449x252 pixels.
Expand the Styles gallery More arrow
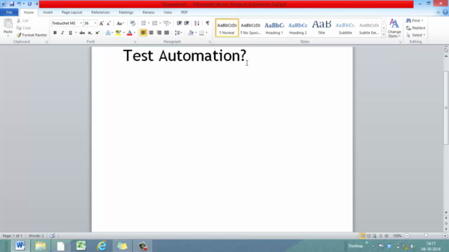click(x=384, y=34)
